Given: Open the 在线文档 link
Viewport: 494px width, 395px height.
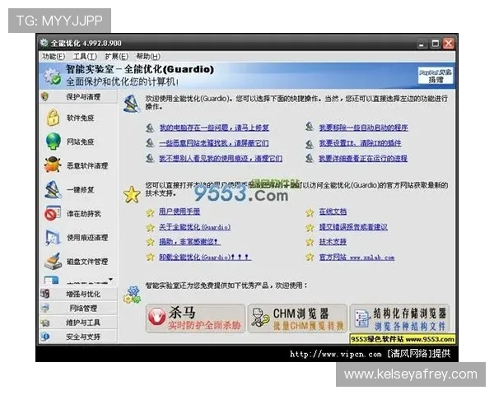Looking at the screenshot, I should 333,211.
